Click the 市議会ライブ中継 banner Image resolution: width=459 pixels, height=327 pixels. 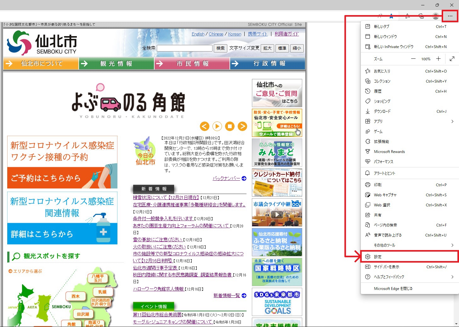tap(277, 212)
